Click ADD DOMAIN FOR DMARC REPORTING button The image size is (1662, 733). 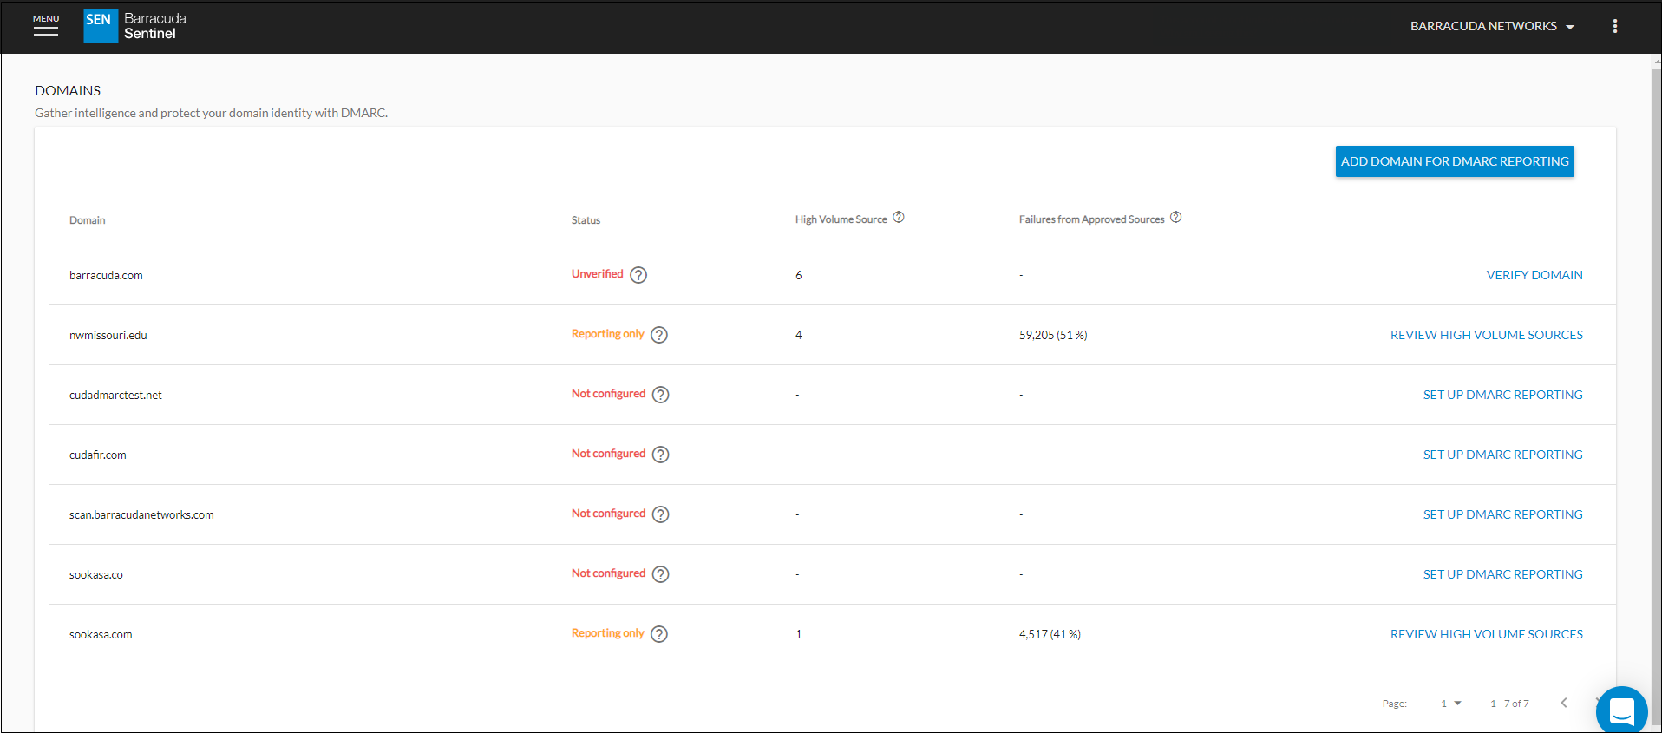[x=1455, y=161]
